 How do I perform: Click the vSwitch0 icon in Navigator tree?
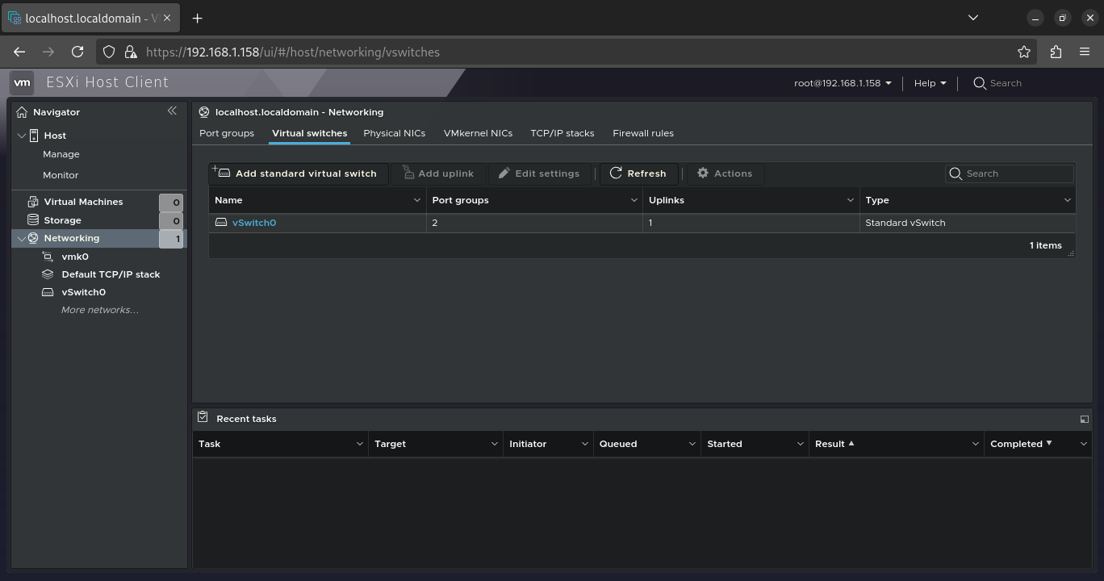tap(48, 292)
